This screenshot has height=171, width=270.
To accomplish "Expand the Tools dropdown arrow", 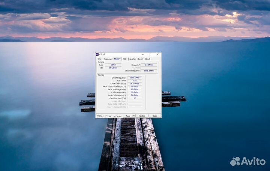I will pos(134,116).
